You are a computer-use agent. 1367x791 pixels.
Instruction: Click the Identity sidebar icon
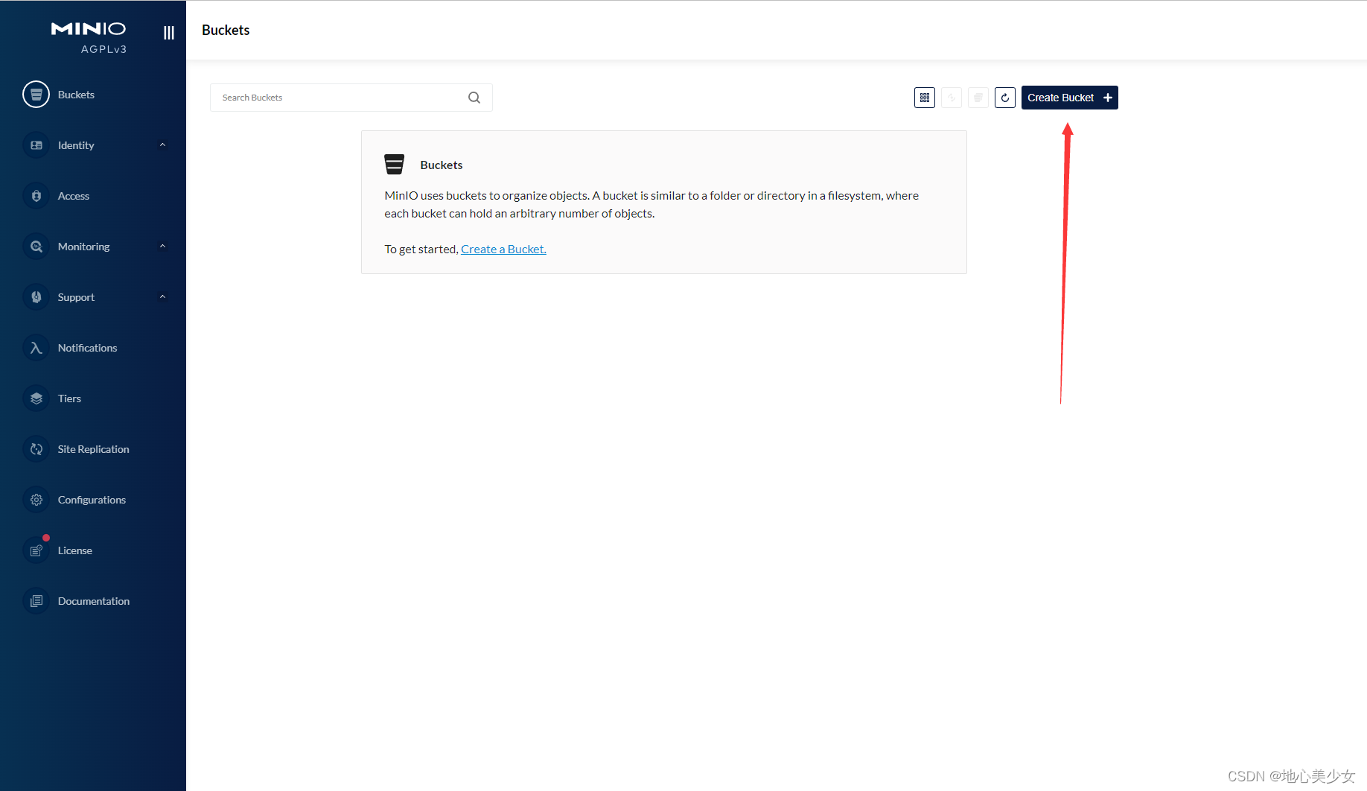[x=36, y=145]
